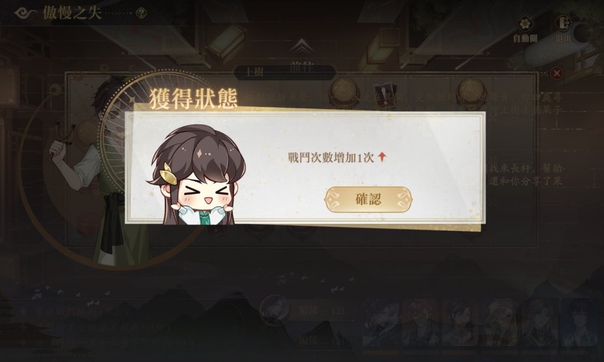Select the fourth character portrait card
Viewport: 604px width, 362px height.
pyautogui.click(x=501, y=322)
